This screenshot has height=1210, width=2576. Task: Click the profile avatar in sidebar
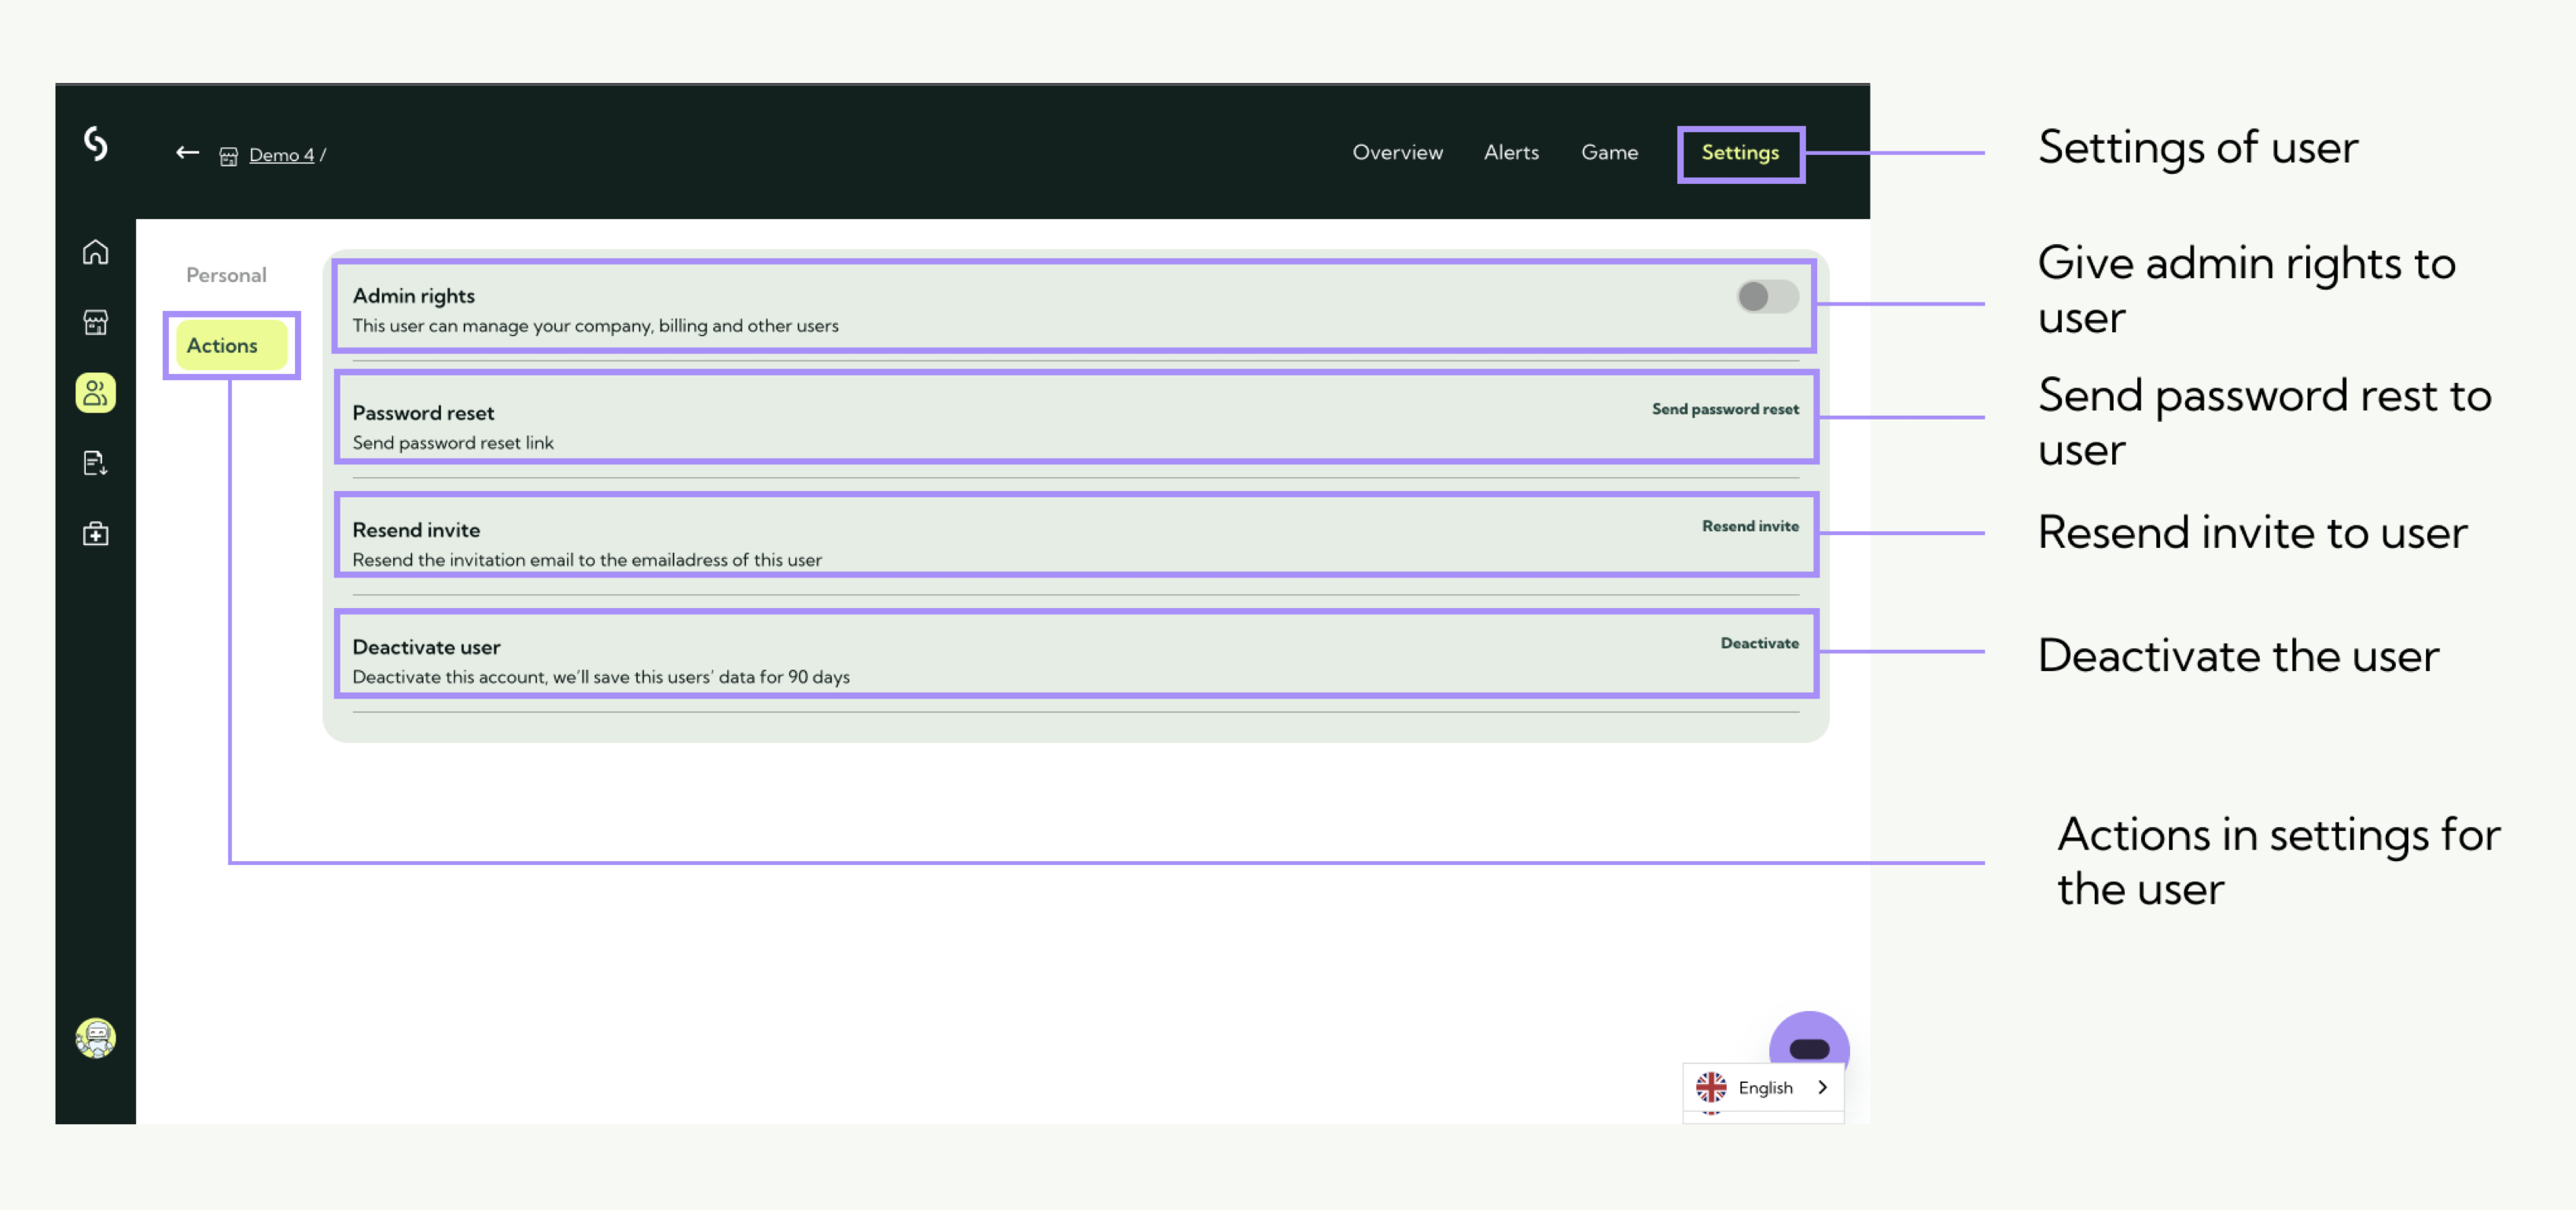[x=95, y=1038]
